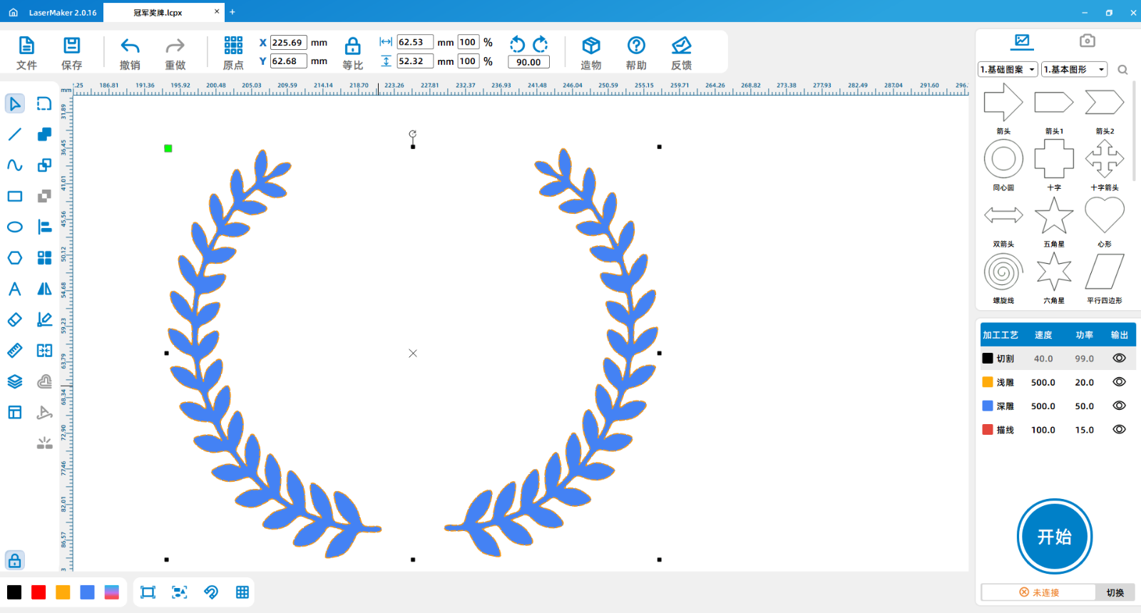Select the line drawing tool

click(x=14, y=135)
